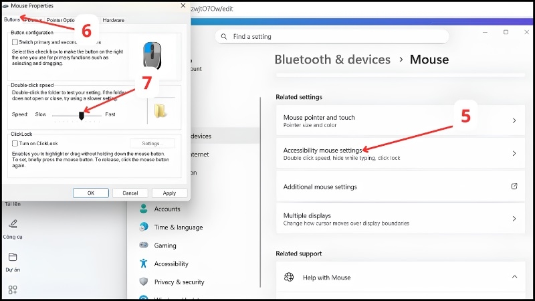The width and height of the screenshot is (535, 301).
Task: Click the Dự án folder icon
Action: pos(13,257)
